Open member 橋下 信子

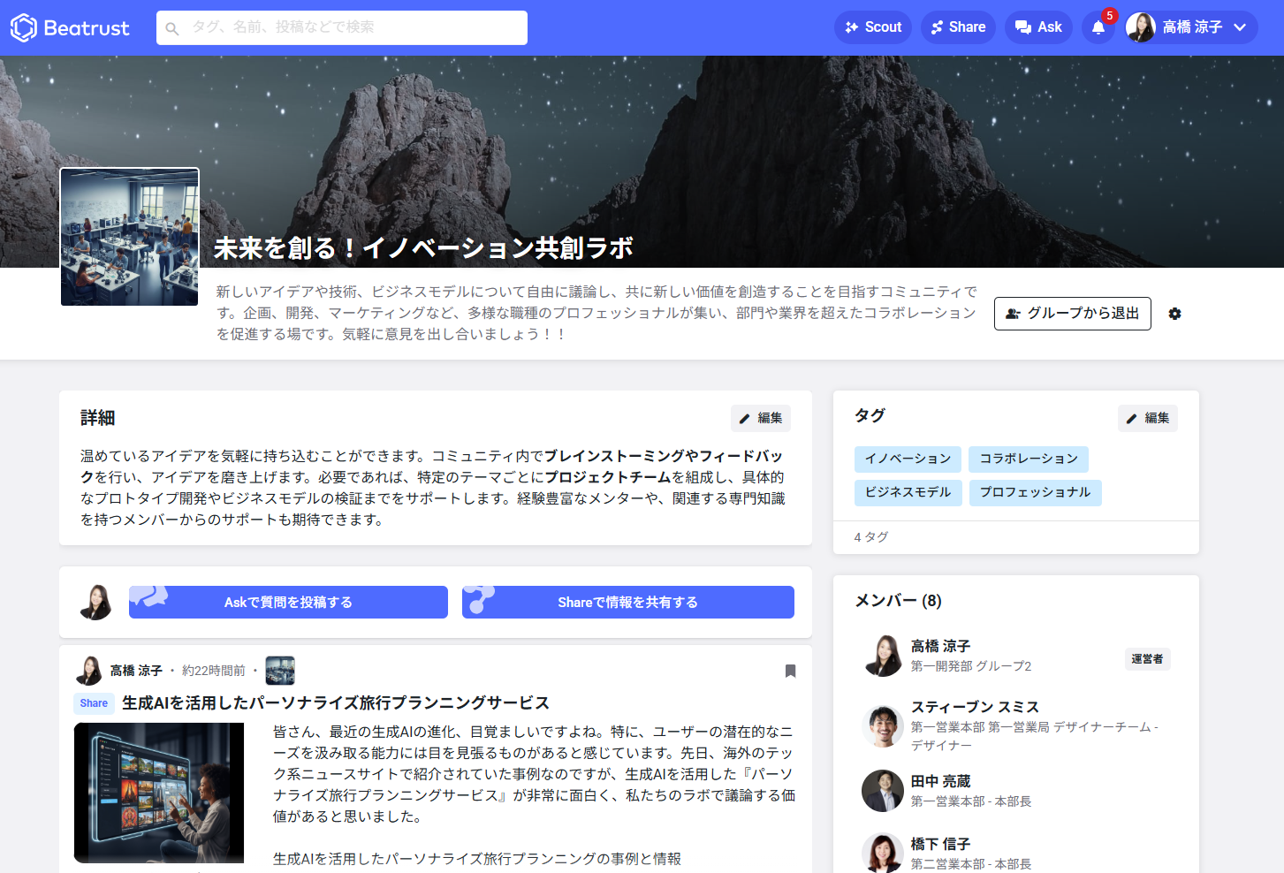(941, 844)
